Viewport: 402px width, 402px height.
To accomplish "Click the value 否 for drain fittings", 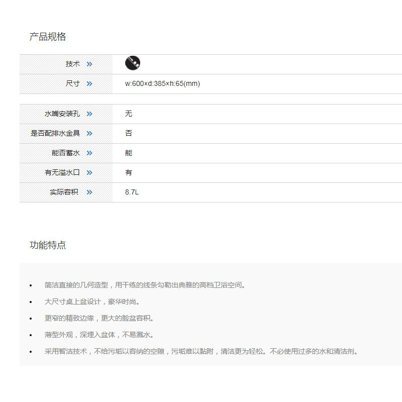I will 129,133.
